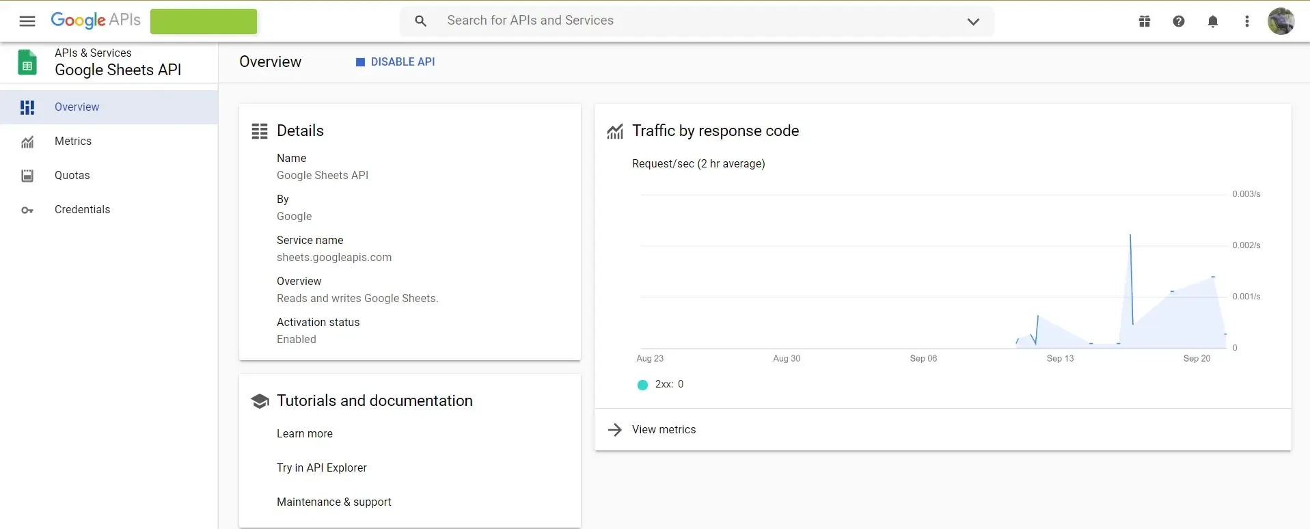
Task: Click the Reads and writes Google Sheets text
Action: click(357, 299)
